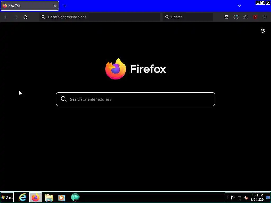Open the Action Center flag icon
The image size is (271, 203).
pyautogui.click(x=233, y=197)
